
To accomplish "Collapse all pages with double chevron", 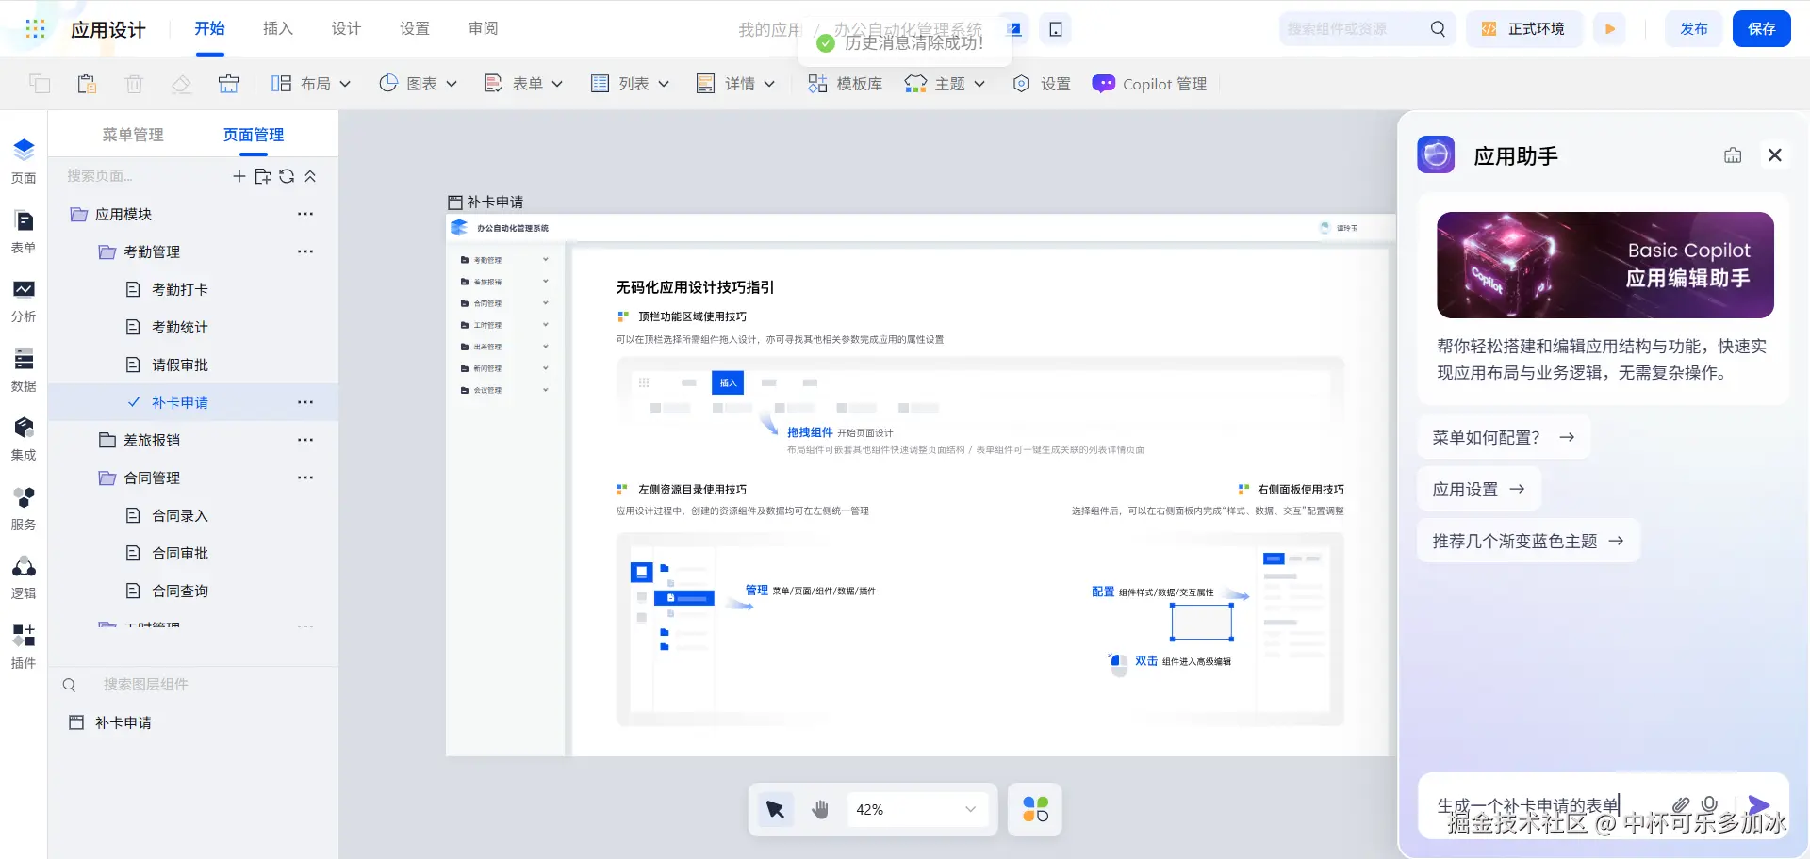I will (310, 176).
